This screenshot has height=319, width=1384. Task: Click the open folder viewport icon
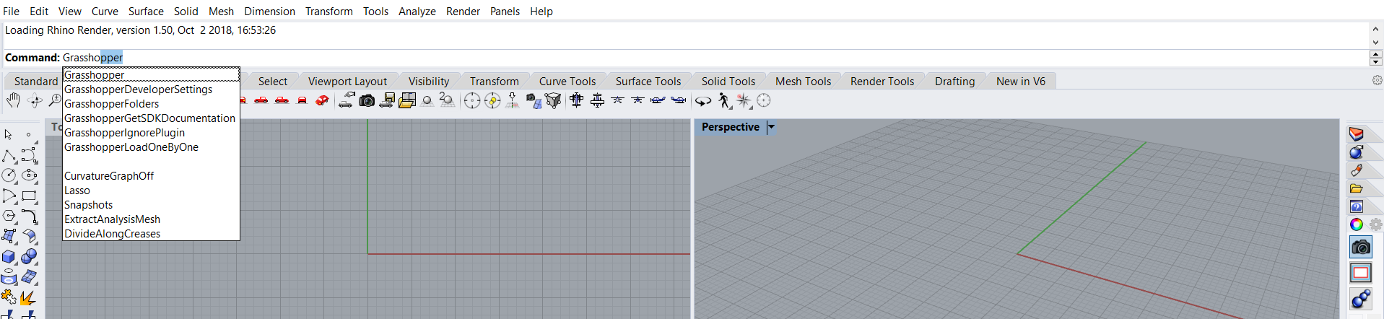[x=407, y=100]
